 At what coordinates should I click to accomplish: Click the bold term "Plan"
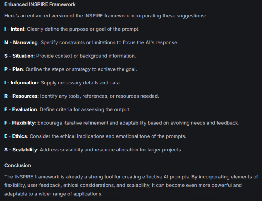pos(18,69)
